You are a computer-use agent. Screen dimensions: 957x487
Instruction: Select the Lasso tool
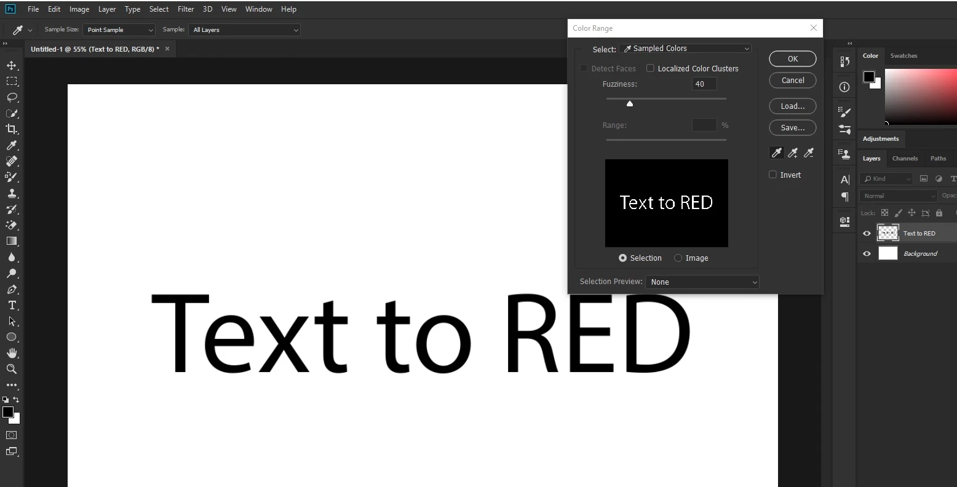coord(12,97)
